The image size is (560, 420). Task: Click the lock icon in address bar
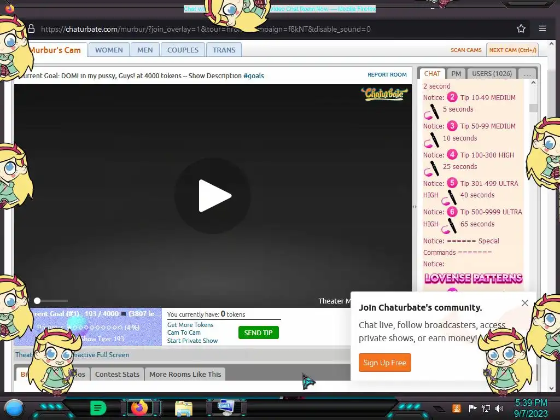click(x=31, y=29)
